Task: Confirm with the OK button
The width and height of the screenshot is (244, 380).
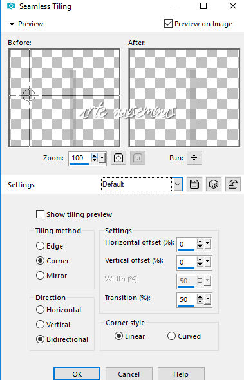Action: click(77, 374)
